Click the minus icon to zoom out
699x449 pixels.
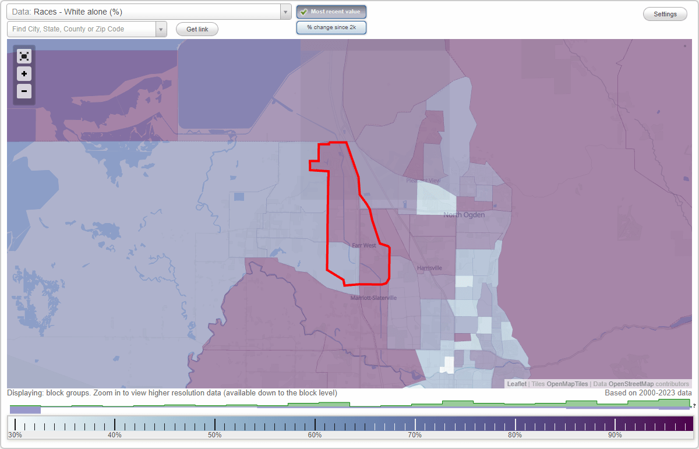coord(24,91)
